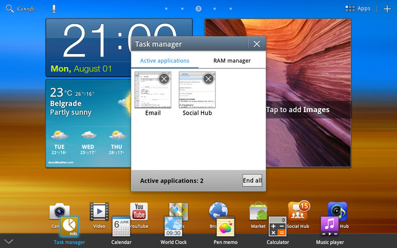Launch the Video app

(x=99, y=211)
